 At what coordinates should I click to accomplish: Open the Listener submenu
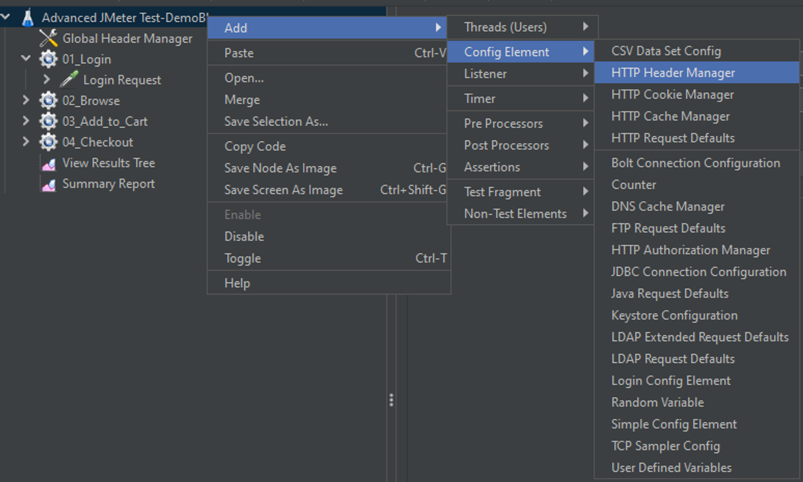pyautogui.click(x=520, y=74)
